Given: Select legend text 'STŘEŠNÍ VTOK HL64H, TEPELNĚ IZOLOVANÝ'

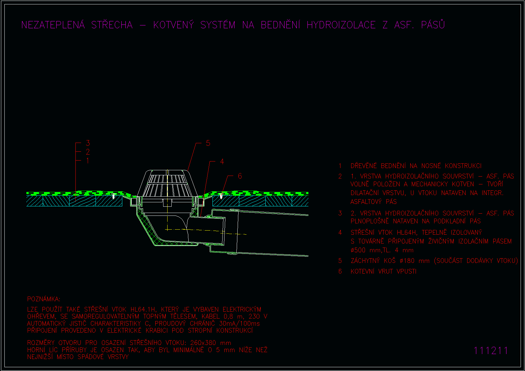Looking at the screenshot, I should click(416, 232).
